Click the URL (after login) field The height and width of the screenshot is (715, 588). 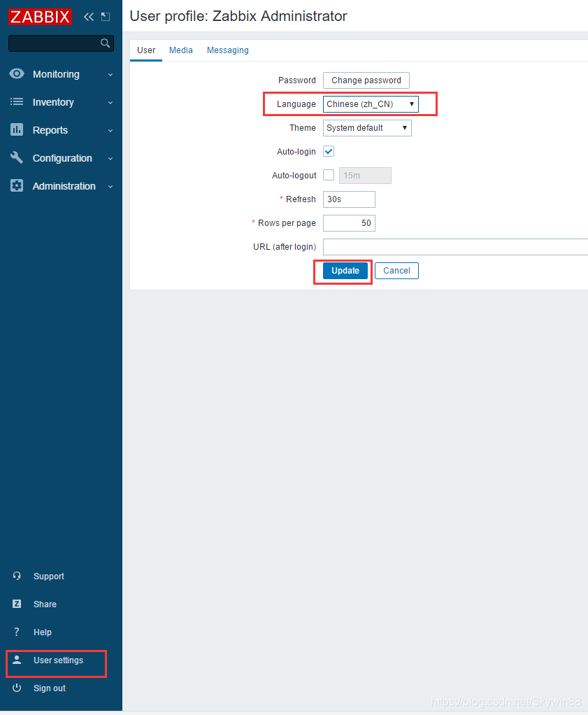(x=455, y=247)
